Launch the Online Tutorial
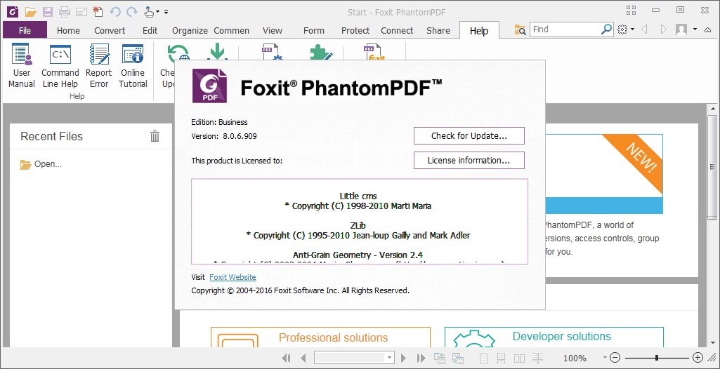Image resolution: width=720 pixels, height=369 pixels. [x=133, y=67]
